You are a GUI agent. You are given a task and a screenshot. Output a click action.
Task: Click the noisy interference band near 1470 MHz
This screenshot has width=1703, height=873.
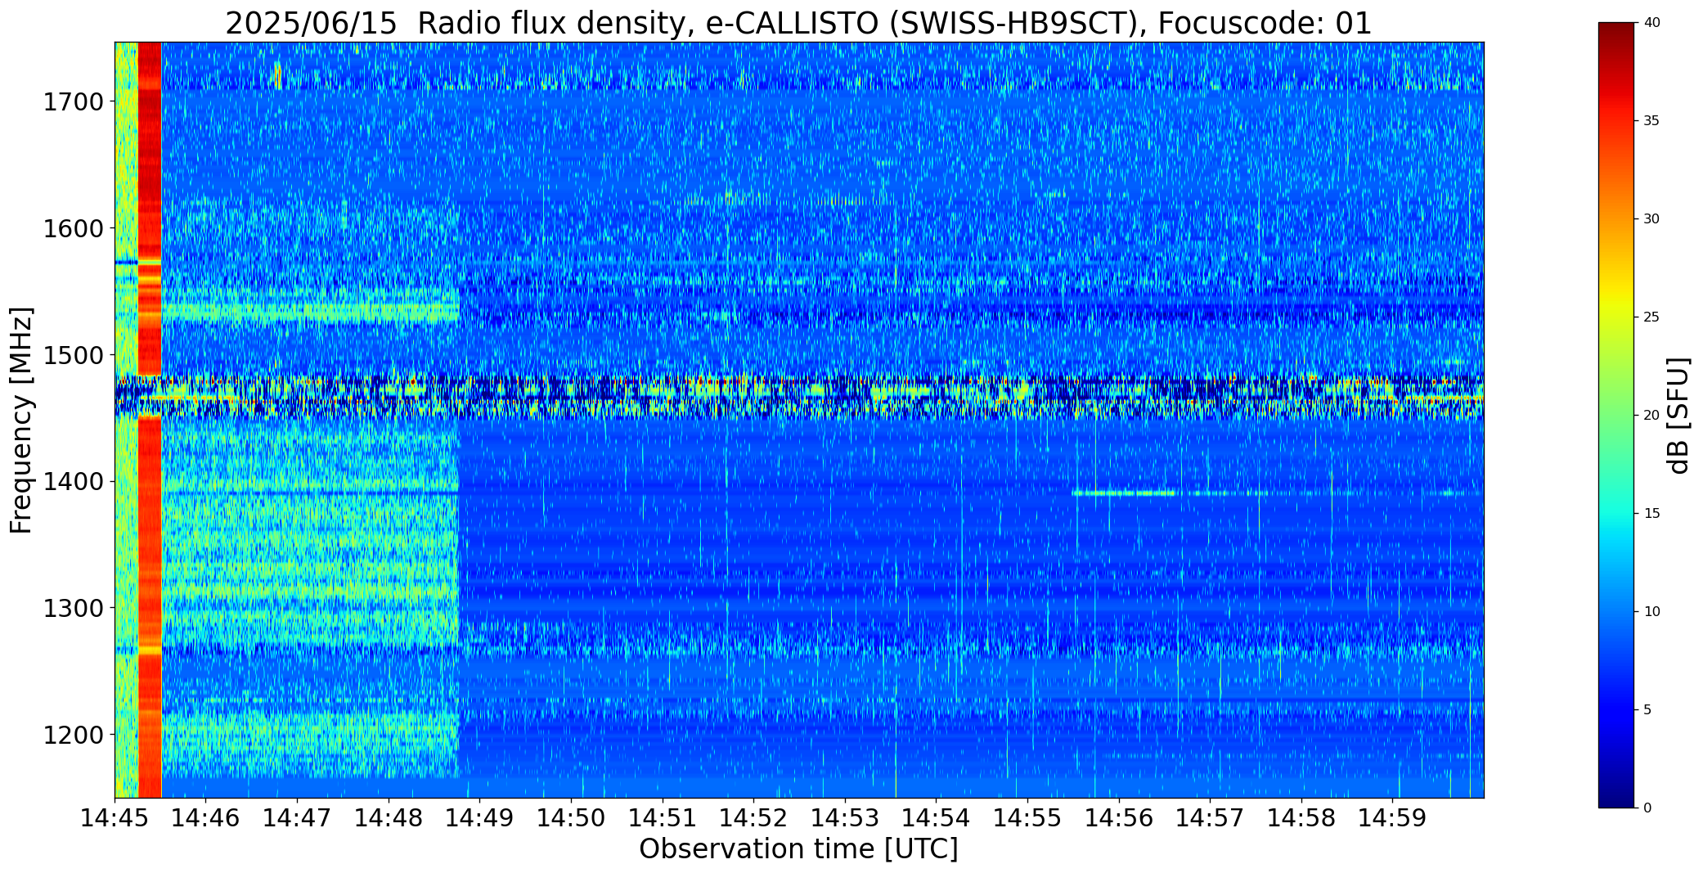(799, 397)
